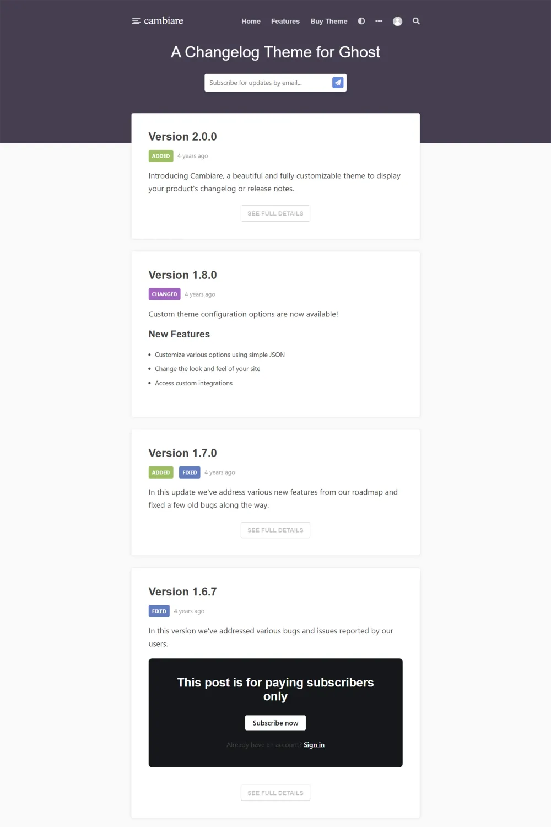551x827 pixels.
Task: Click Subscribe now button
Action: click(x=275, y=723)
